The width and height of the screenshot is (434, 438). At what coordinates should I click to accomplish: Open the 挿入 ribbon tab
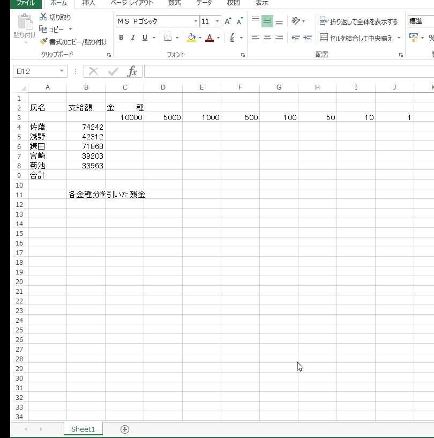89,3
